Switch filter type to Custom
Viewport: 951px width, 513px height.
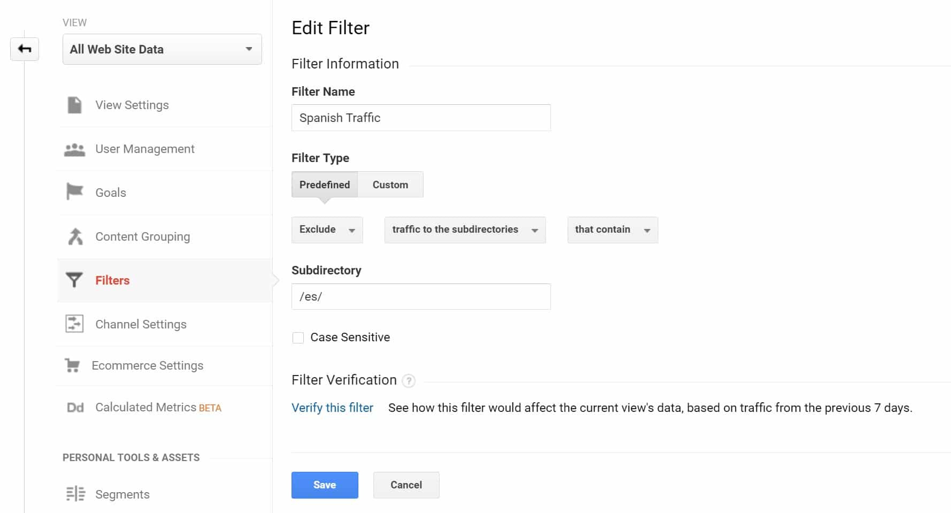tap(390, 185)
